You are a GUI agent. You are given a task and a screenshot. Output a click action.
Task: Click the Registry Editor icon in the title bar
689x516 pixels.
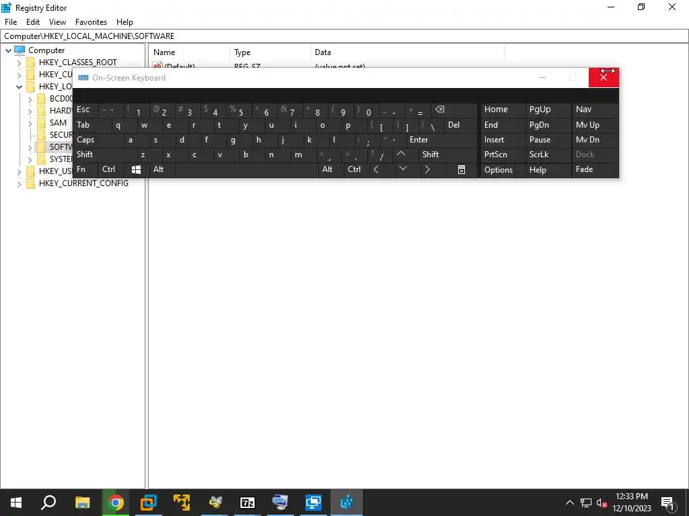click(6, 7)
